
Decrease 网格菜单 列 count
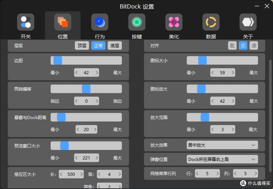235,173
